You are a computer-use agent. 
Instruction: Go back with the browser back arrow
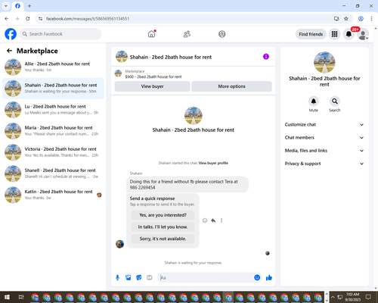(7, 19)
